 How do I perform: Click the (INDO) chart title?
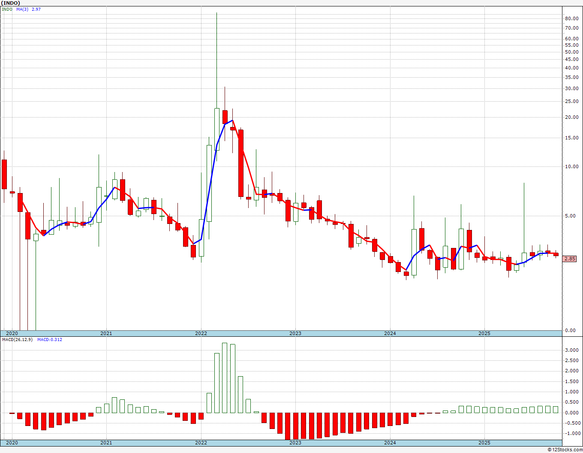pyautogui.click(x=11, y=3)
